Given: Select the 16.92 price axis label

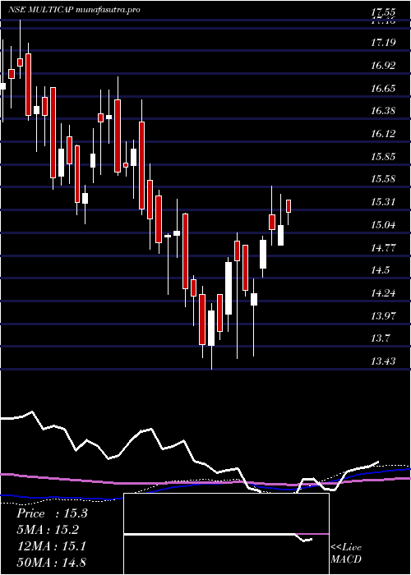Looking at the screenshot, I should 383,66.
